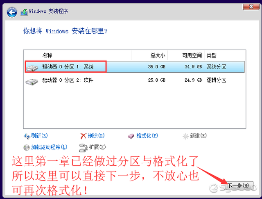The width and height of the screenshot is (262, 199).
Task: Click the 加载驱动程序(L) load driver link
Action: pyautogui.click(x=49, y=147)
